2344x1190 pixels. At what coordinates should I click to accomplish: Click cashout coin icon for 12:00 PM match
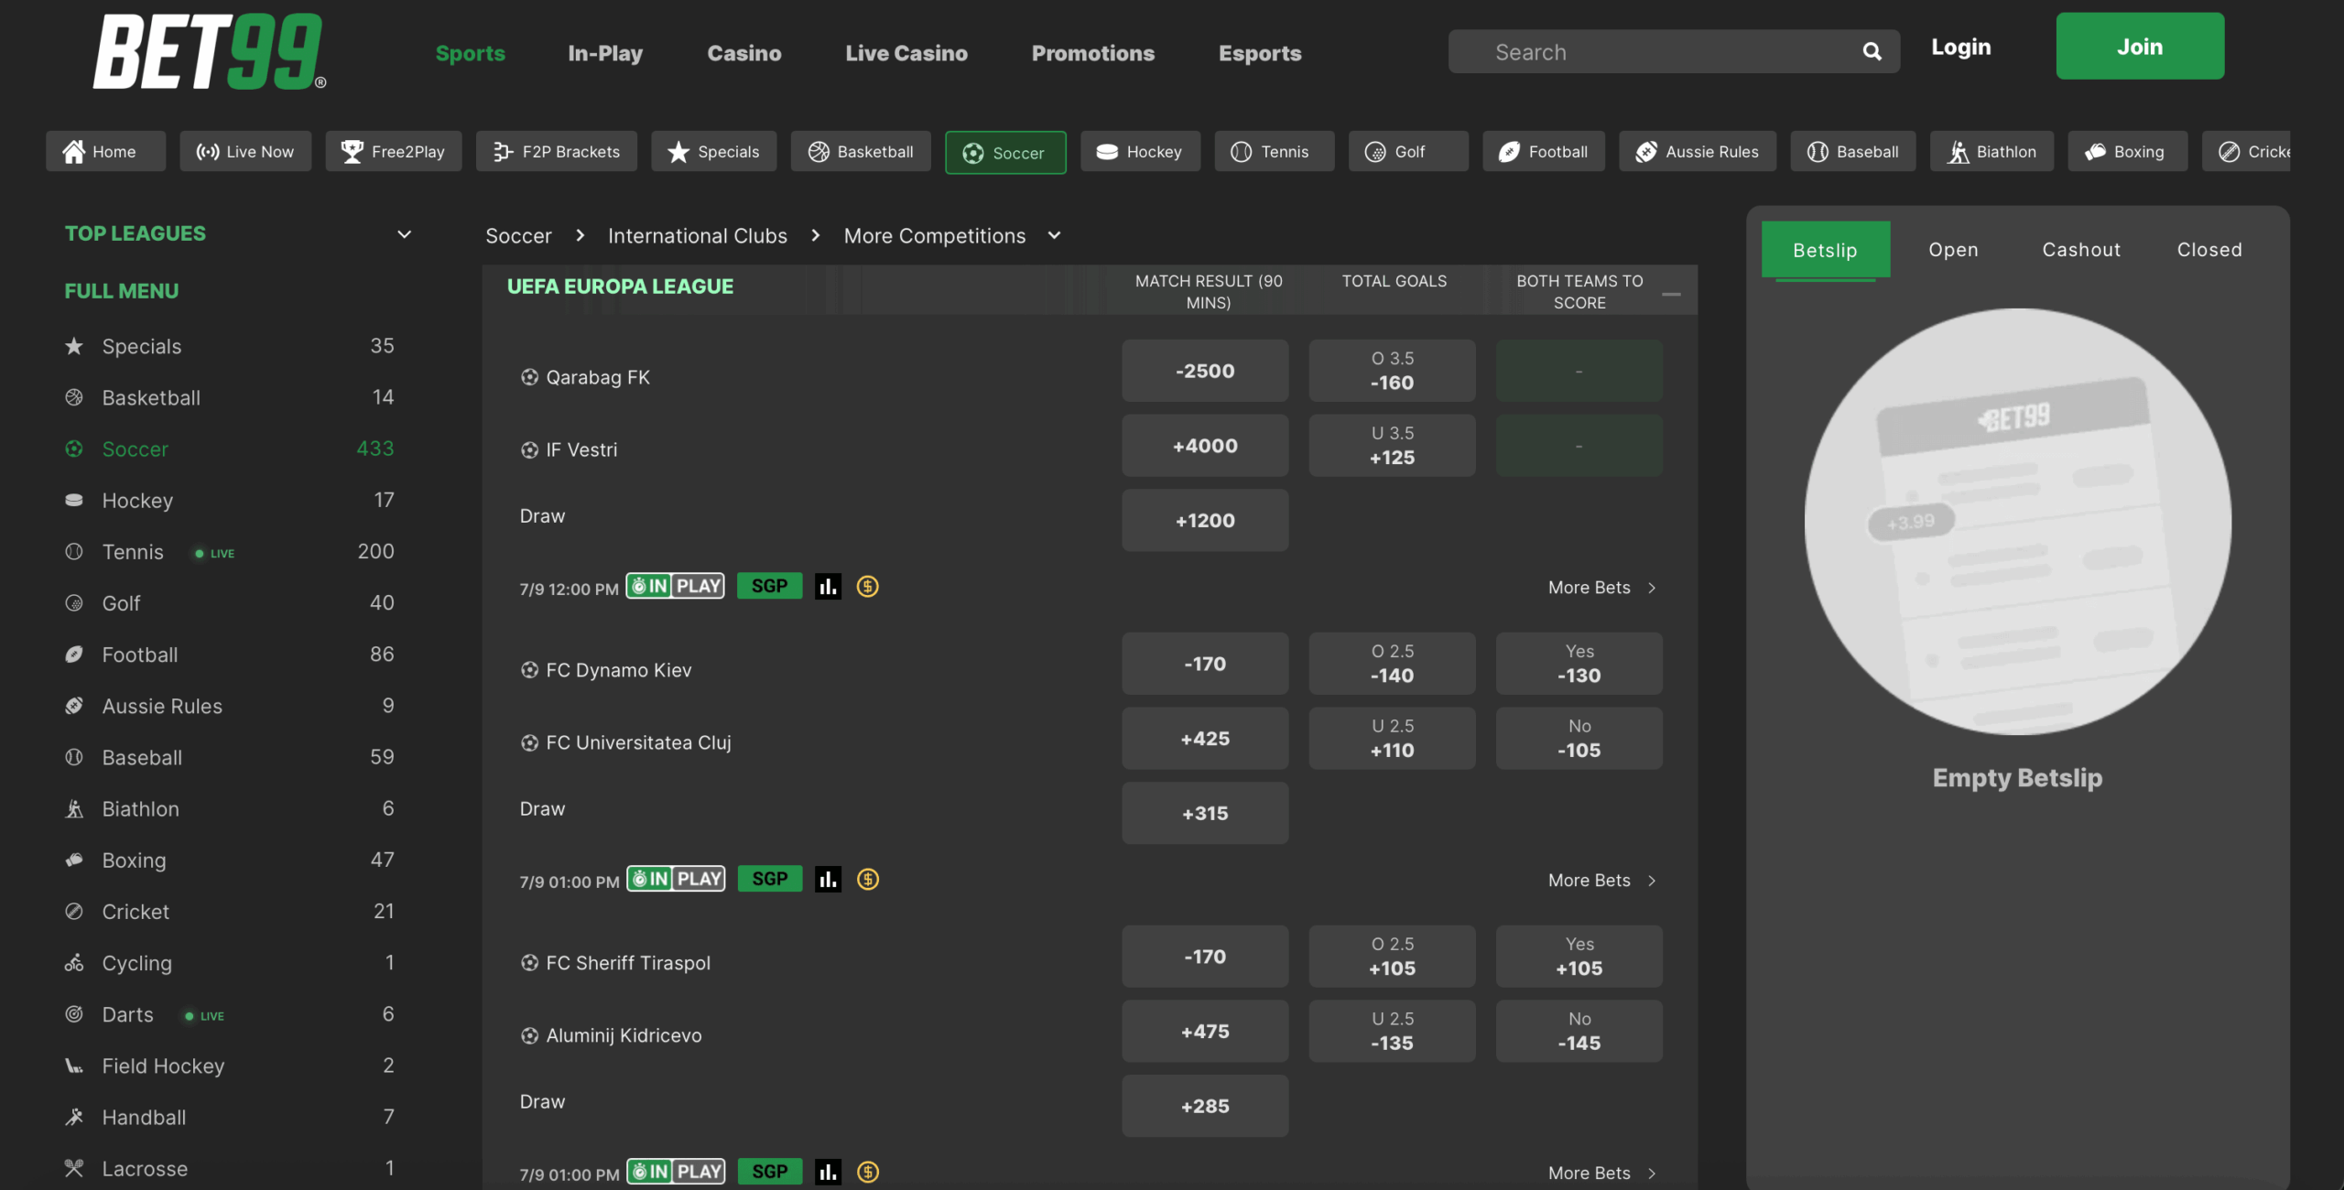867,587
